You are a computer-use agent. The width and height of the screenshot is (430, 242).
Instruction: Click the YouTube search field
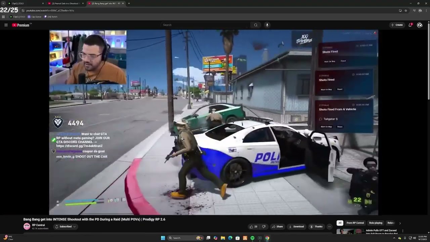[x=206, y=25]
